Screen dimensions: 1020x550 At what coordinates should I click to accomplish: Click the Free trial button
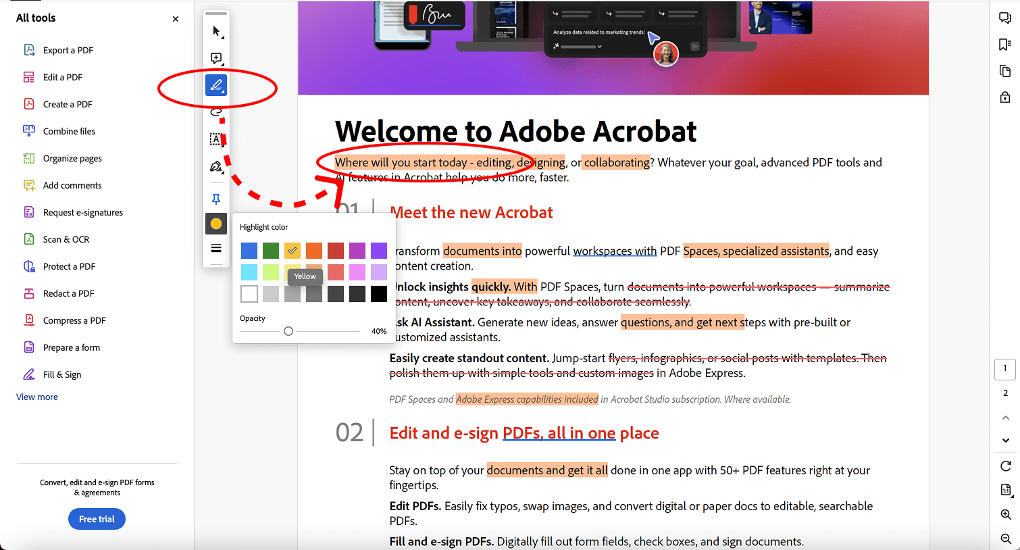point(97,519)
